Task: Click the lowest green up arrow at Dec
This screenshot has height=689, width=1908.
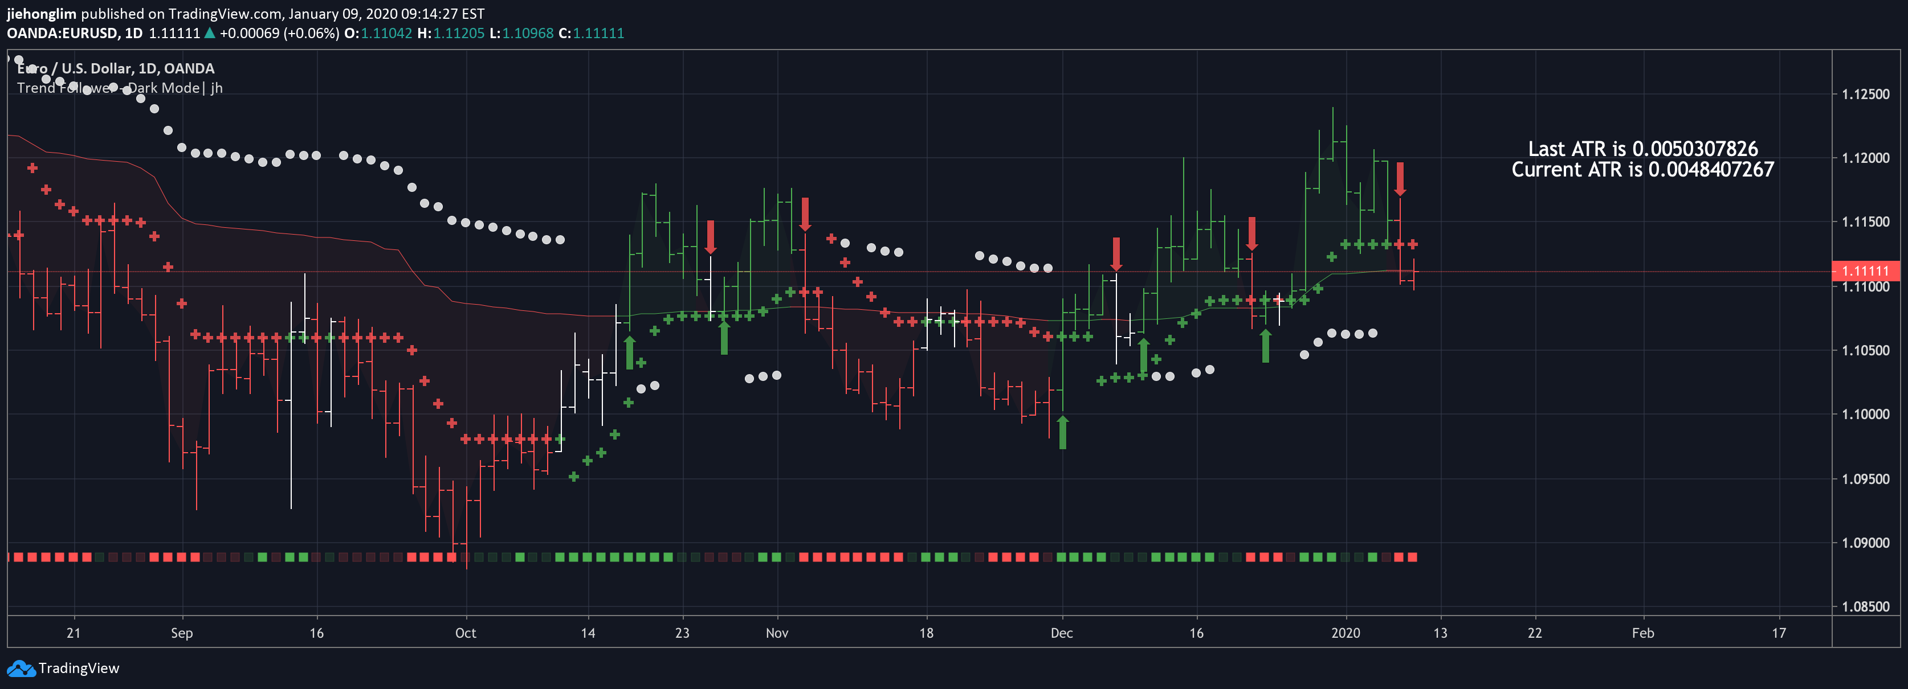Action: click(1063, 432)
